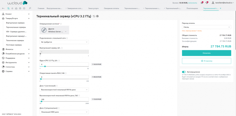Click the Оплатить button
This screenshot has width=236, height=116.
(x=206, y=53)
